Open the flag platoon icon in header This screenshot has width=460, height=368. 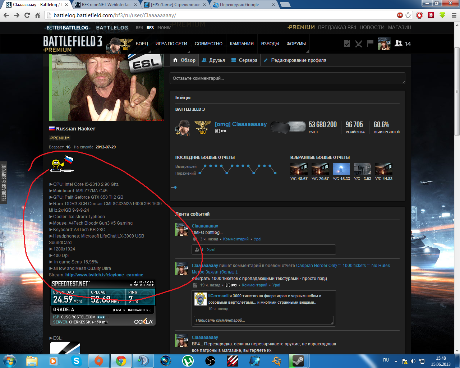(x=370, y=43)
